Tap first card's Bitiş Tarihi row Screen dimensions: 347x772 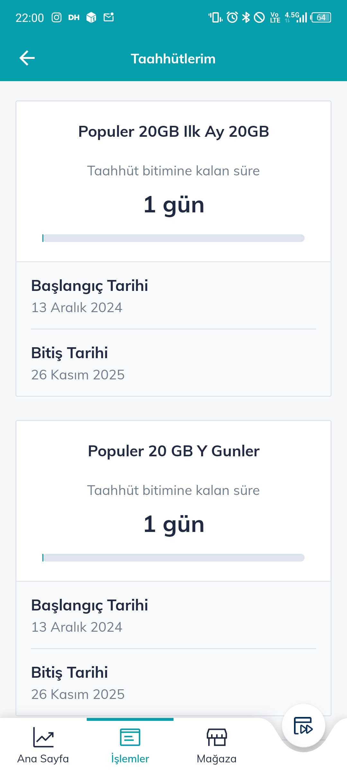coord(173,363)
